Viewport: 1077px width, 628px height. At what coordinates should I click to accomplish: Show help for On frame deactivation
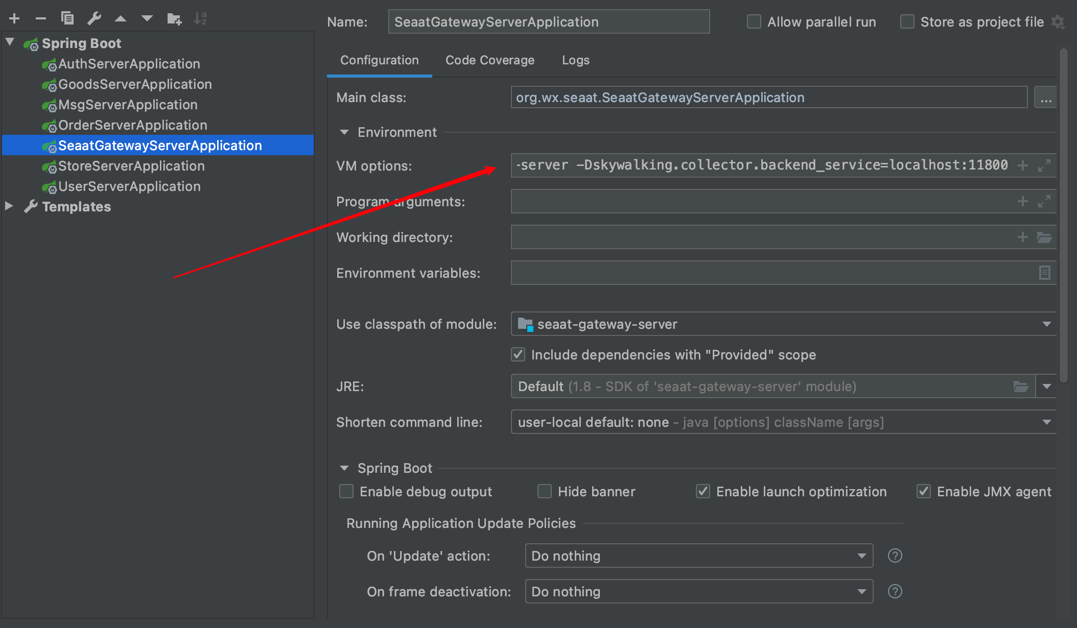pos(895,591)
